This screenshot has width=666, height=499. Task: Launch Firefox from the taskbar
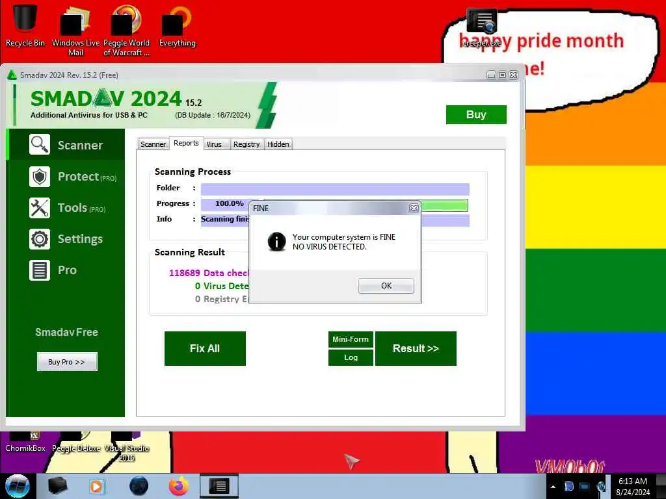(x=179, y=486)
